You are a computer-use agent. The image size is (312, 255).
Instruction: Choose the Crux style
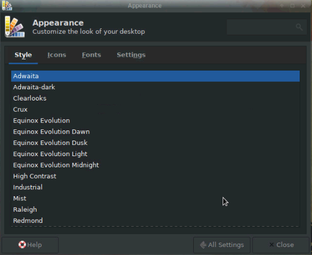155,110
